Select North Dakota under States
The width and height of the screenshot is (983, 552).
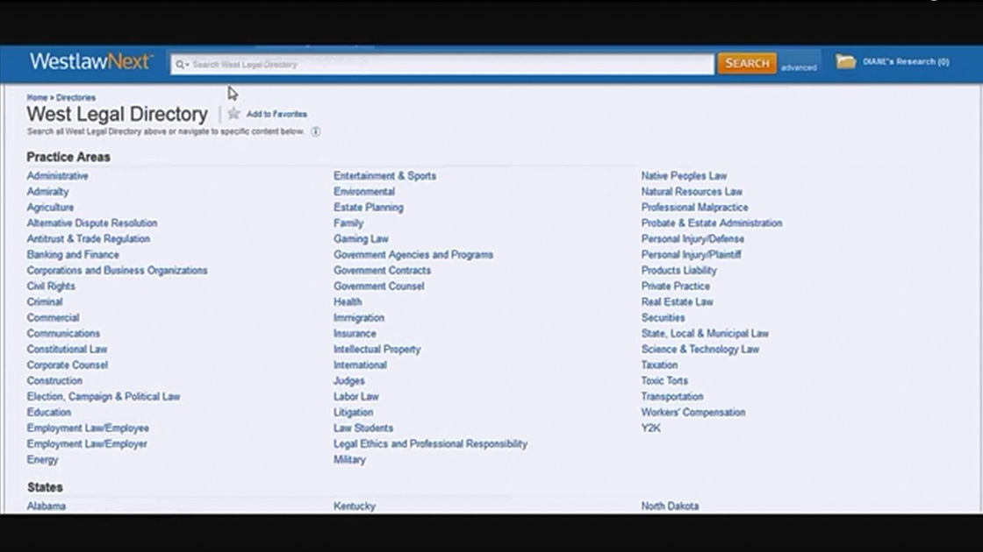point(670,506)
